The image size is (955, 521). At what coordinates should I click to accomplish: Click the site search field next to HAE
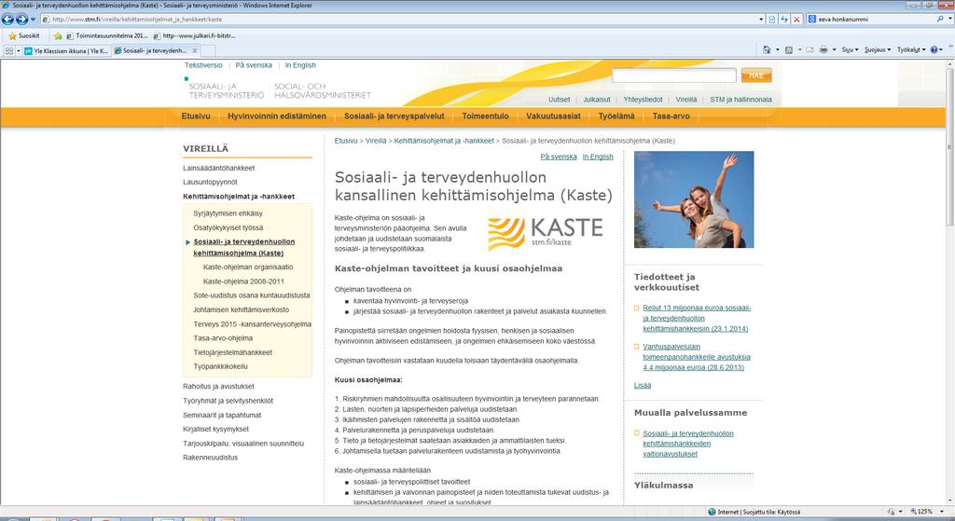click(673, 75)
